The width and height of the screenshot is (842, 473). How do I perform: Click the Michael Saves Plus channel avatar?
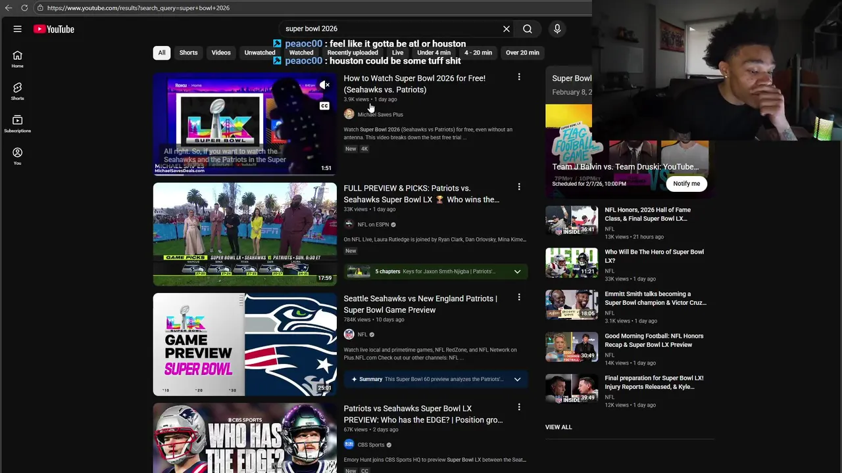tap(349, 114)
